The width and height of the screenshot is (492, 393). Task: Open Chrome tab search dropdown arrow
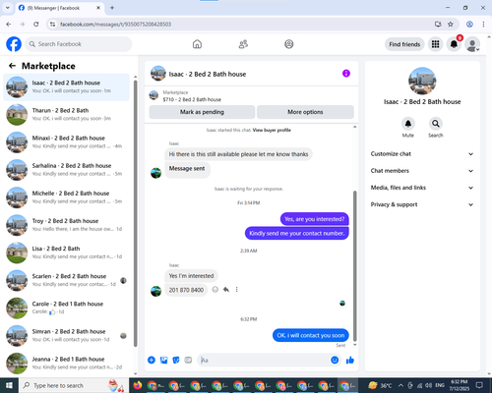8,8
